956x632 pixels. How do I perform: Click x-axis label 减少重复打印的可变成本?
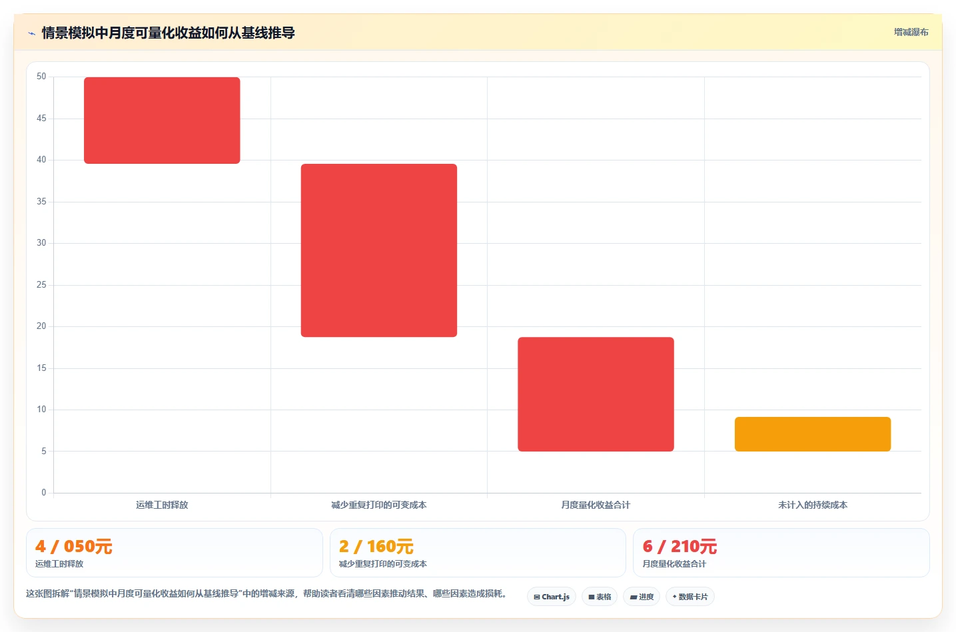(x=379, y=505)
